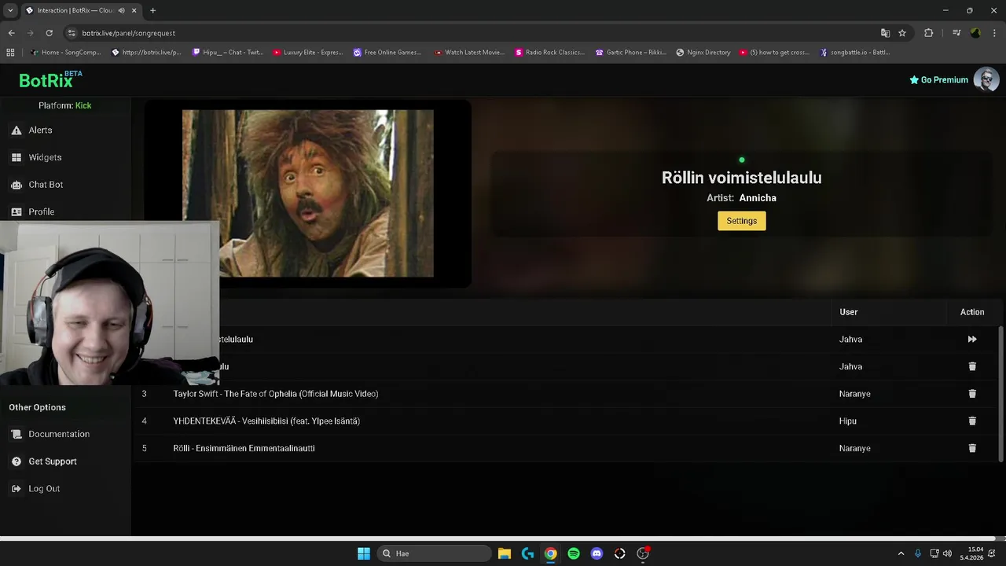Expand the tab search dropdown
The image size is (1006, 566).
coord(10,10)
